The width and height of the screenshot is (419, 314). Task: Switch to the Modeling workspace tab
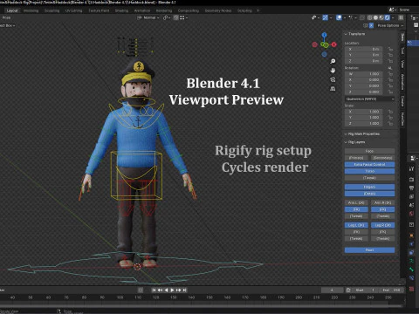(31, 10)
